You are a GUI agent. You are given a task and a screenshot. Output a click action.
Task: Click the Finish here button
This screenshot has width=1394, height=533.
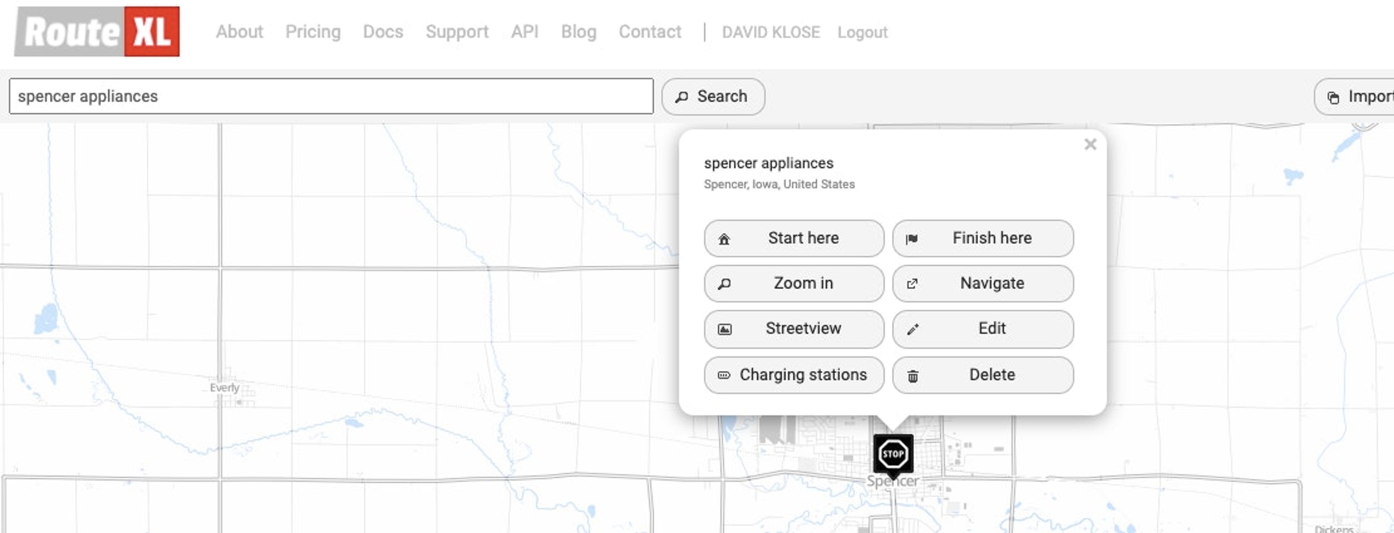(983, 238)
